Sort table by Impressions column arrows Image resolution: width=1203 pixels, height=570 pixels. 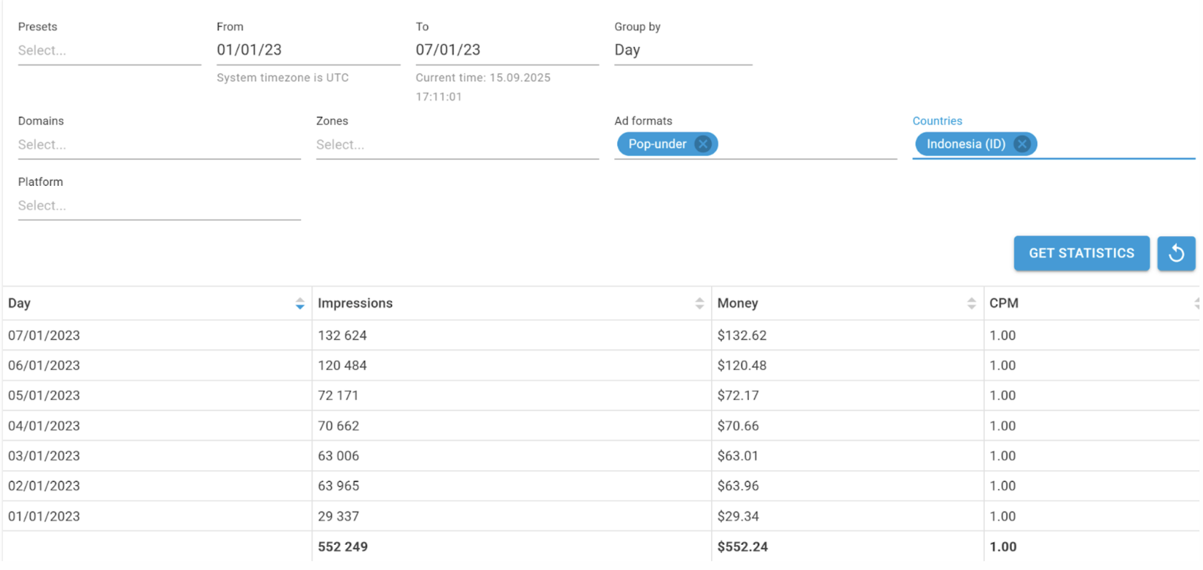coord(699,303)
